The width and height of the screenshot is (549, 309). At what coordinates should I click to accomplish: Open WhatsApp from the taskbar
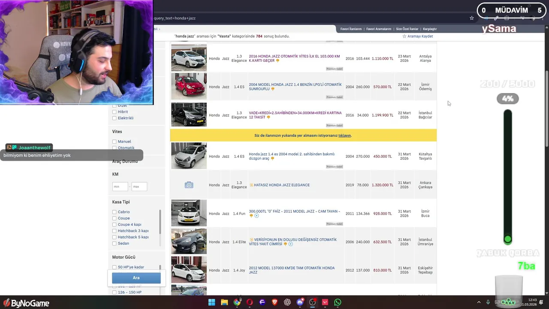[x=338, y=302]
